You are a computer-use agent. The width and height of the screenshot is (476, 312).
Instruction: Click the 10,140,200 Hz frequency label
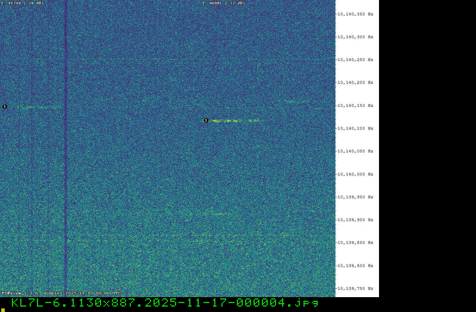355,83
